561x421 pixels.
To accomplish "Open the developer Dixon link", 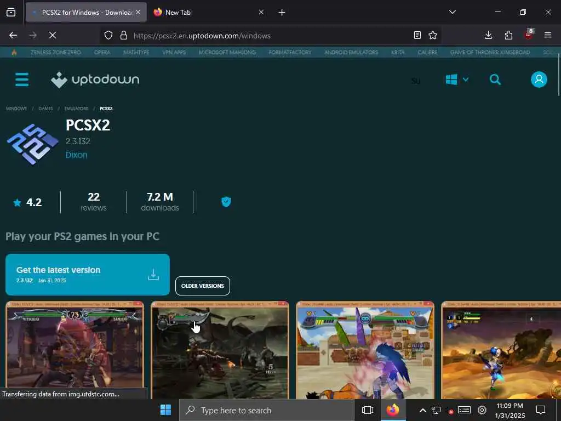I will (x=76, y=155).
